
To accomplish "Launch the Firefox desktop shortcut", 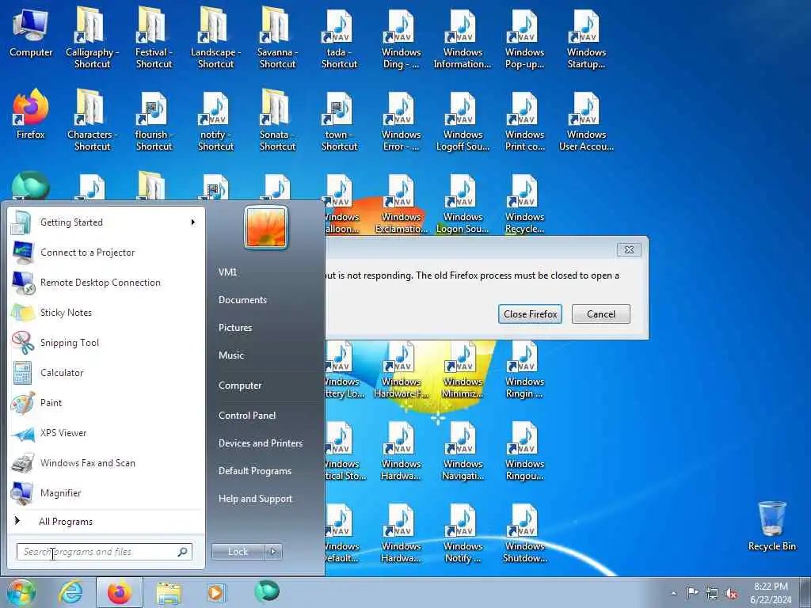I will [31, 115].
